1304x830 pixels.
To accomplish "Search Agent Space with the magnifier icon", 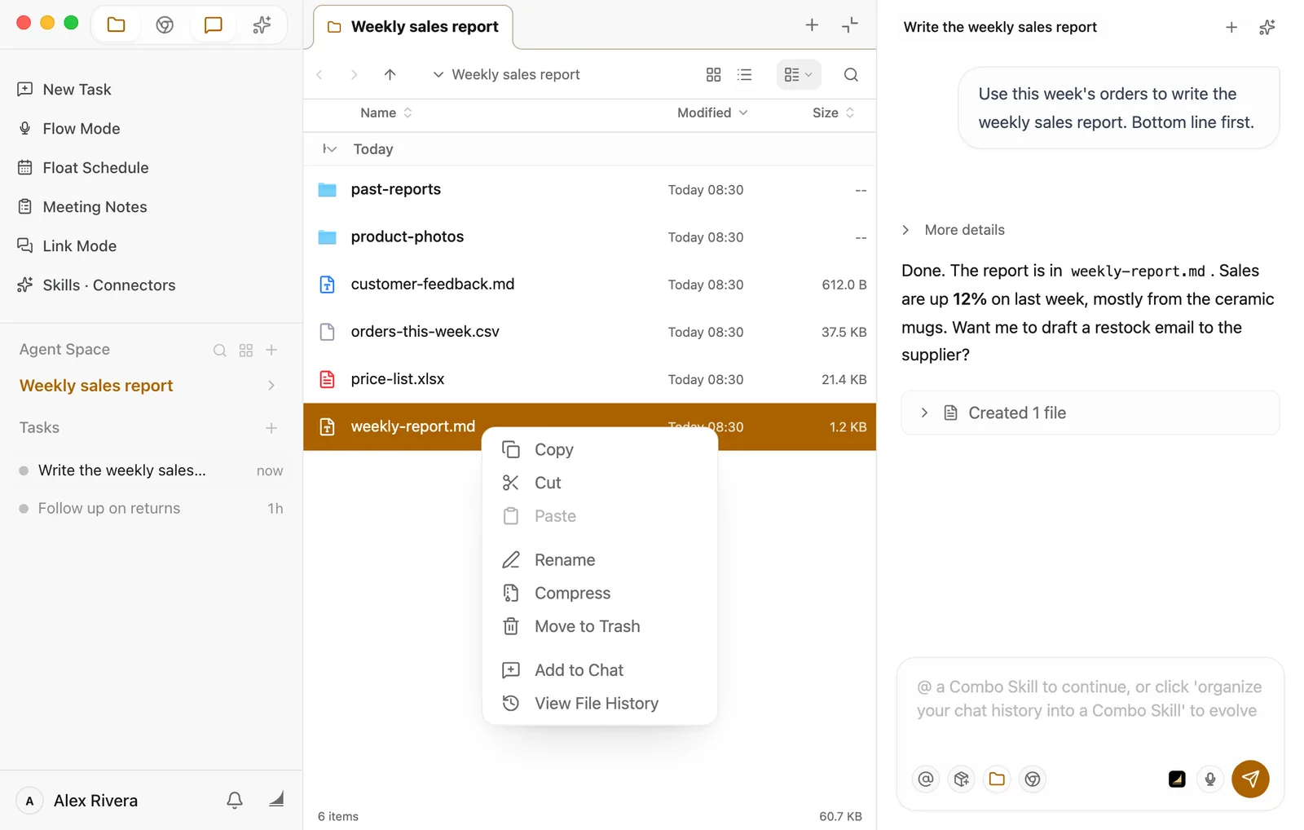I will [x=219, y=350].
